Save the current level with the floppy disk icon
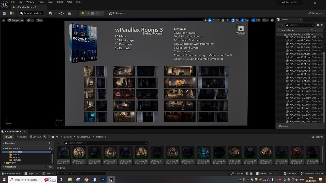 click(x=4, y=13)
